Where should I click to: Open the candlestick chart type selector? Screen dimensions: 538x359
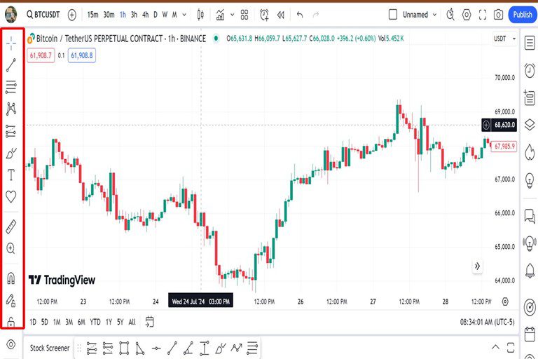201,15
